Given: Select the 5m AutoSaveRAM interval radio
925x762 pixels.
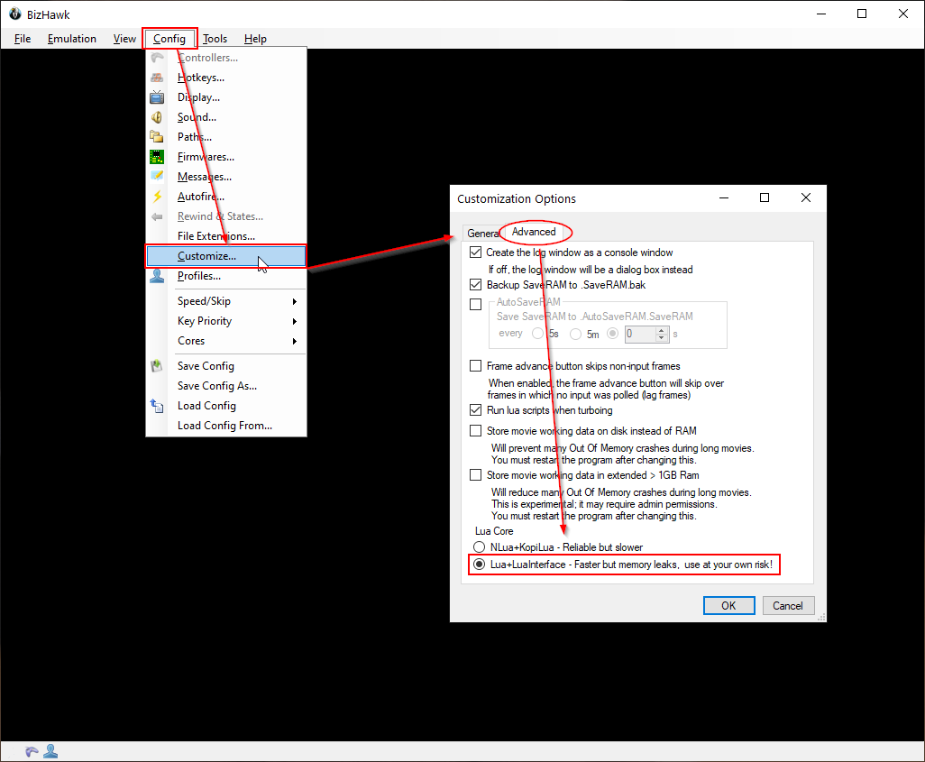Looking at the screenshot, I should tap(575, 334).
